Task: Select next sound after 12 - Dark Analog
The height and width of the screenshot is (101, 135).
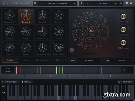Action: pyautogui.click(x=116, y=3)
